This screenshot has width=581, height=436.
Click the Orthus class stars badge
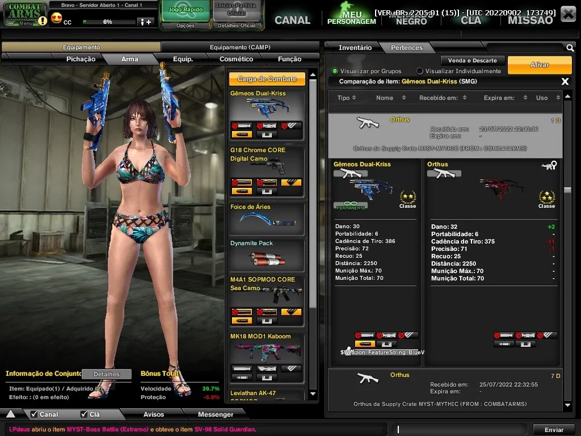pyautogui.click(x=546, y=199)
